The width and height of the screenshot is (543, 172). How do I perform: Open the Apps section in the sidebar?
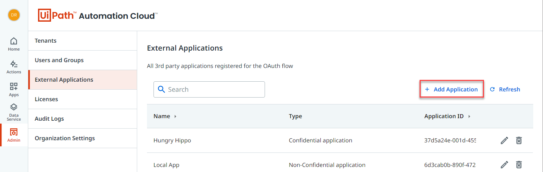click(x=14, y=90)
